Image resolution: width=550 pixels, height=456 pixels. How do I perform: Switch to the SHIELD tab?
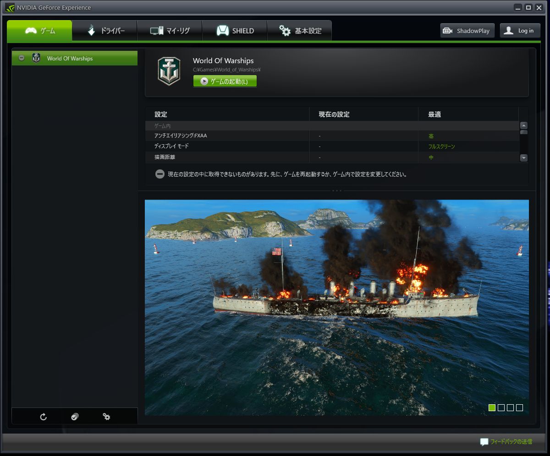[x=235, y=31]
